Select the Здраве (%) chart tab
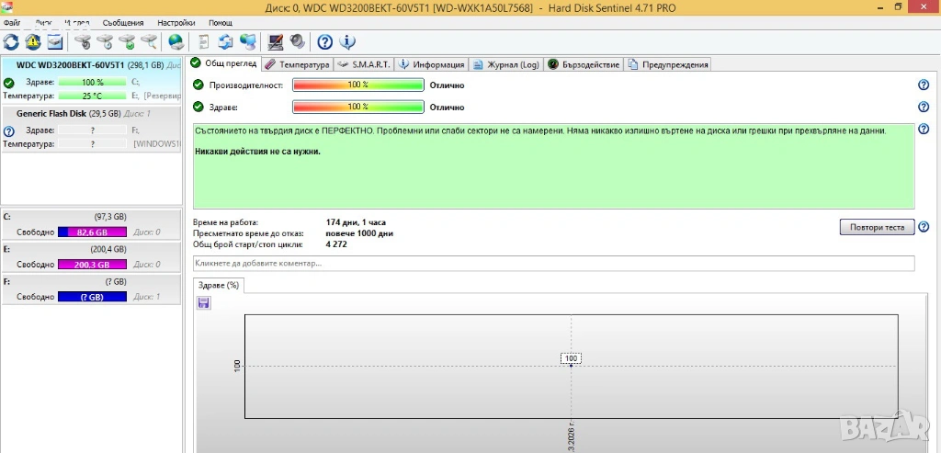 [219, 286]
